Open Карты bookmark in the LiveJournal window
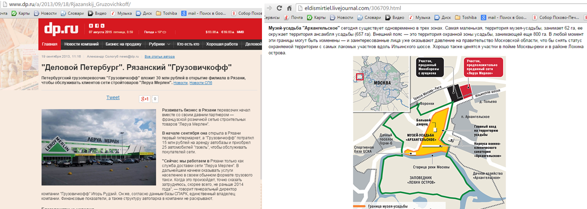This screenshot has width=587, height=209. click(317, 18)
